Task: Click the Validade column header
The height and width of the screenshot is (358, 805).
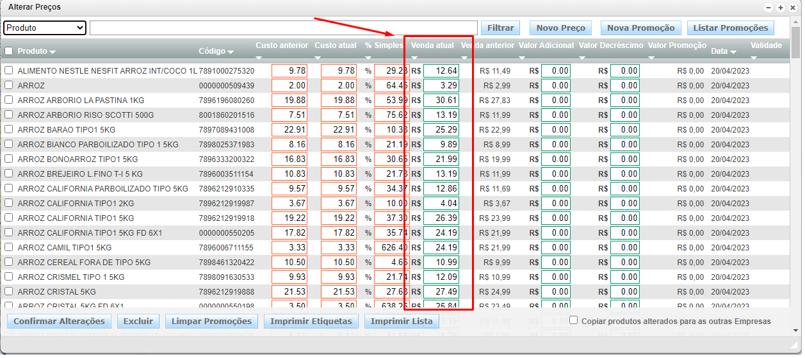Action: point(766,46)
